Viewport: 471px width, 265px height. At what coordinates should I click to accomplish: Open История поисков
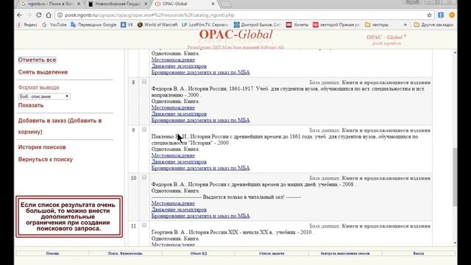coord(42,147)
